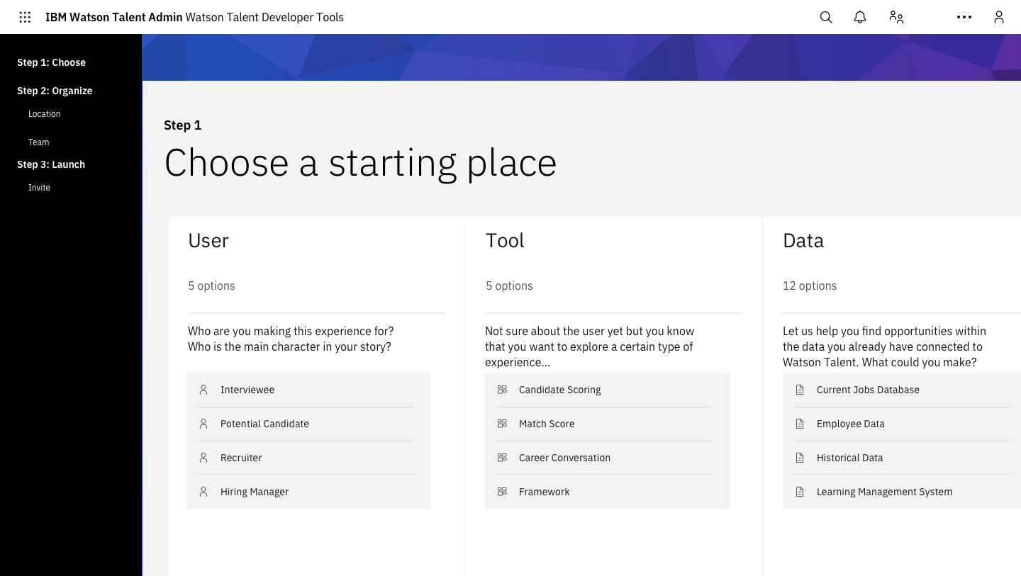
Task: Open the Location sidebar item
Action: (44, 114)
